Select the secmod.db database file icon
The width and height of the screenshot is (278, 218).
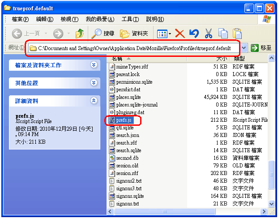pos(112,158)
